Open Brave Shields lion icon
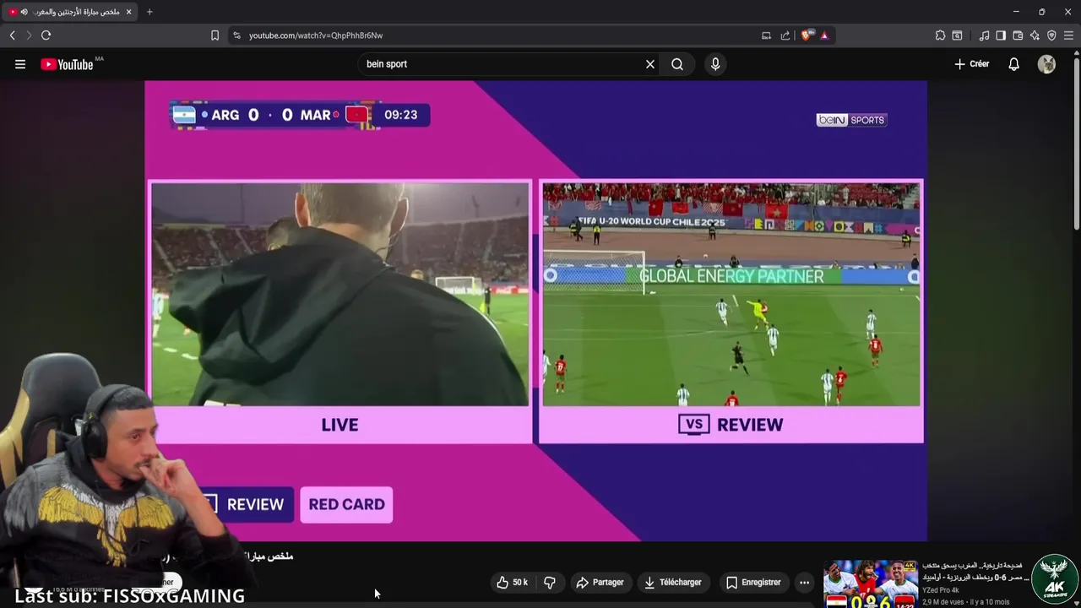Screen dimensions: 1081x608 coord(806,35)
